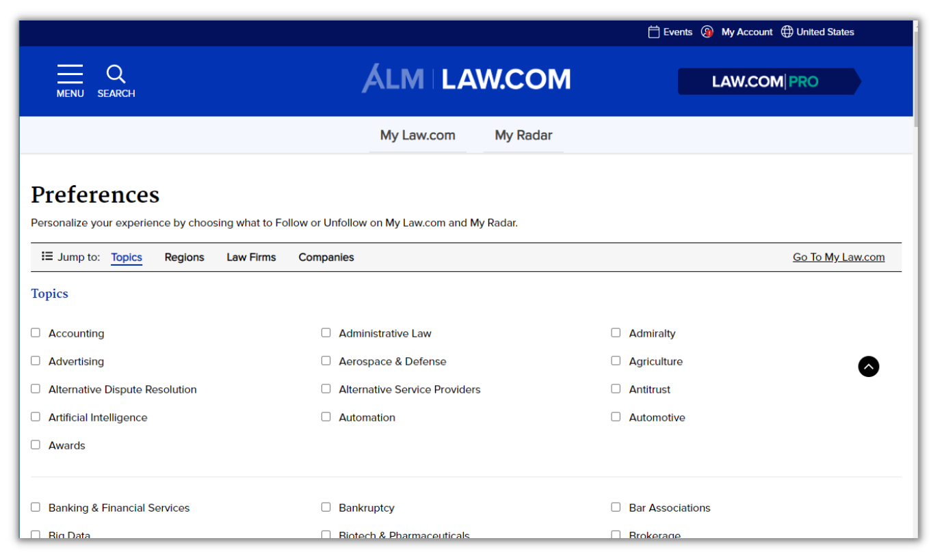Tick the Antitrust checkbox
This screenshot has height=560, width=944.
click(616, 389)
